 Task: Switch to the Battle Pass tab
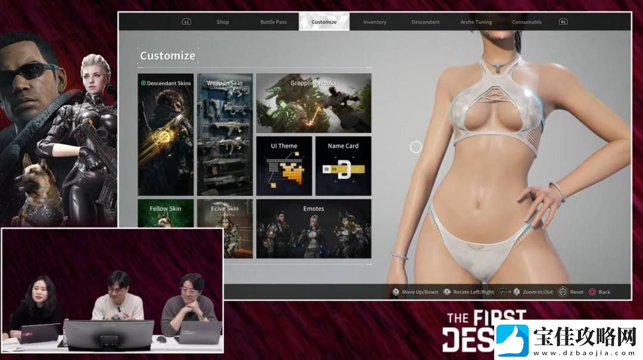(x=273, y=22)
